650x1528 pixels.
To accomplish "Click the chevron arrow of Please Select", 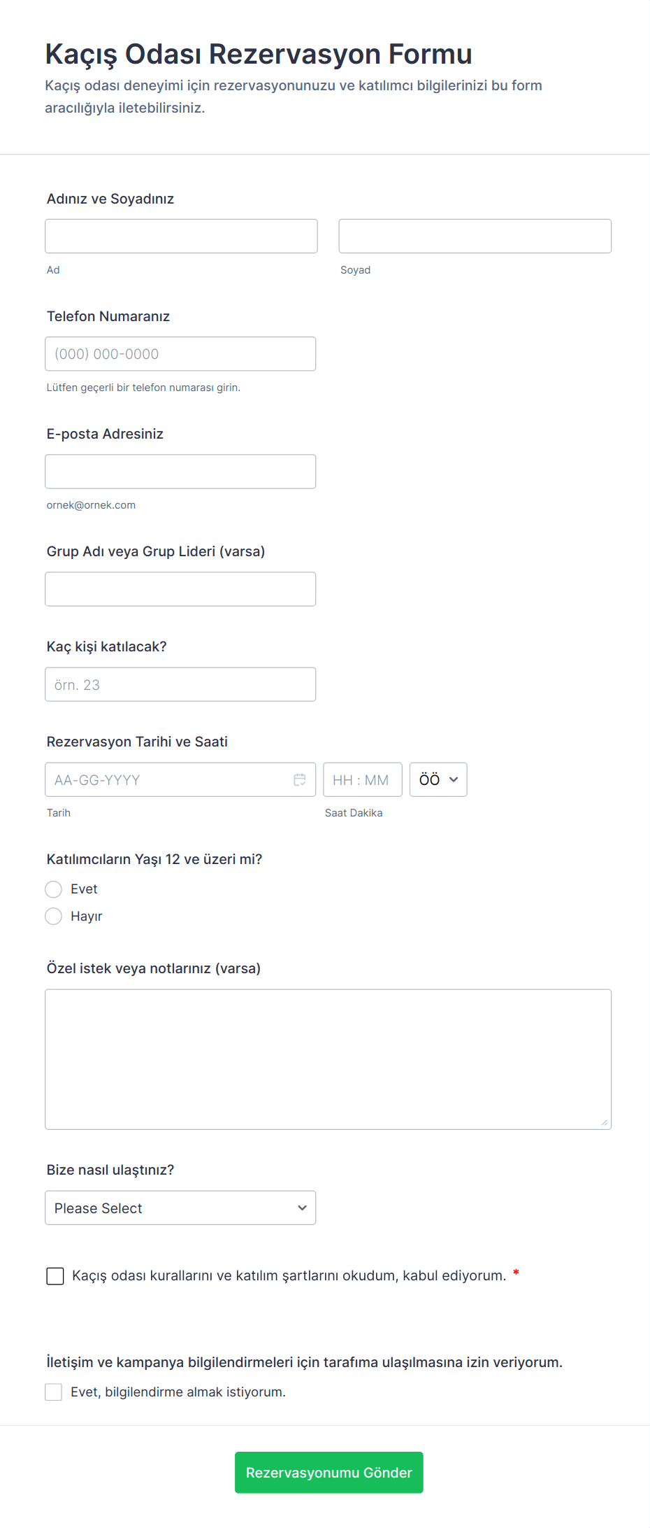I will point(302,1208).
